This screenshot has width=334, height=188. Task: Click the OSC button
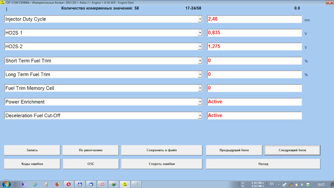(x=91, y=164)
